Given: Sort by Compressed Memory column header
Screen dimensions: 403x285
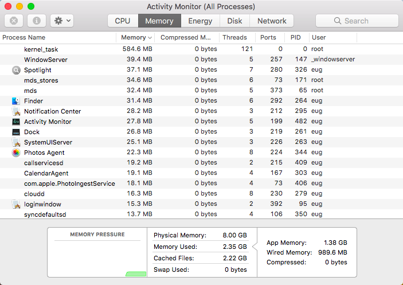Looking at the screenshot, I should click(x=187, y=37).
